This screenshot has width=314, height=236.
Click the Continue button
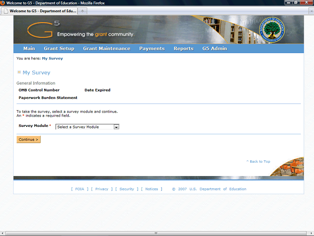coord(28,140)
